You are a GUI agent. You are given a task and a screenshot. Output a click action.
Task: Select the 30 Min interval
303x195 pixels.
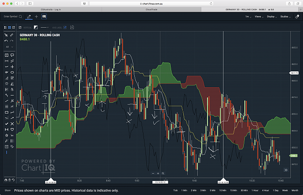pyautogui.click(x=244, y=190)
